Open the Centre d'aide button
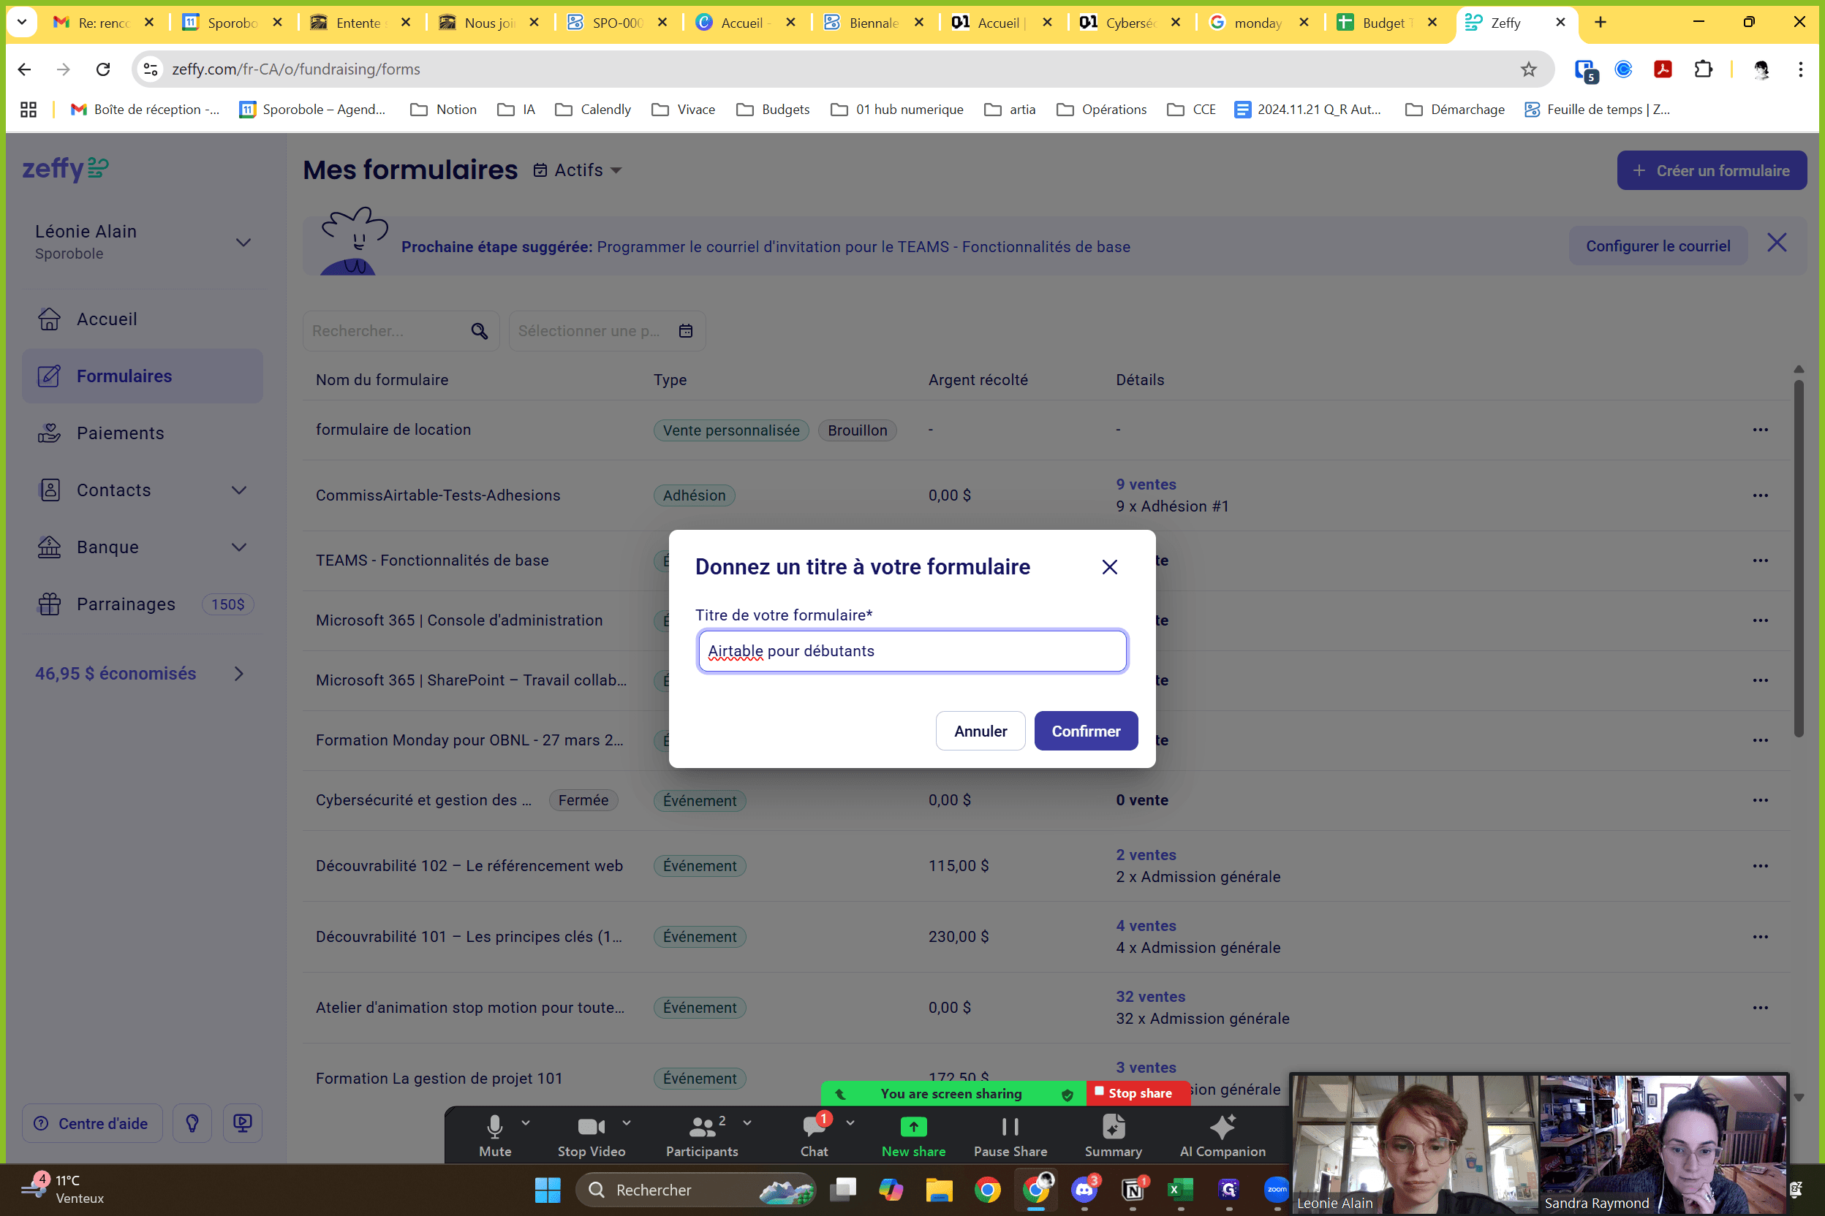 point(92,1124)
